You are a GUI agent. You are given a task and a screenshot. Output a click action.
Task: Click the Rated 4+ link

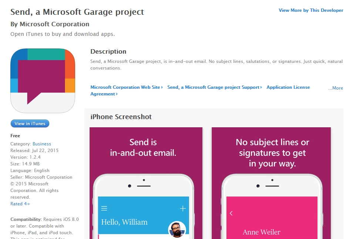pyautogui.click(x=20, y=204)
